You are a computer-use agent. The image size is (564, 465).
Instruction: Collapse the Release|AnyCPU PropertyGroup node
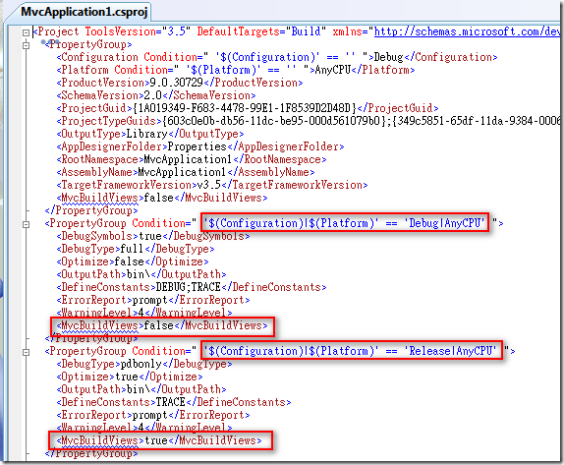pyautogui.click(x=26, y=352)
